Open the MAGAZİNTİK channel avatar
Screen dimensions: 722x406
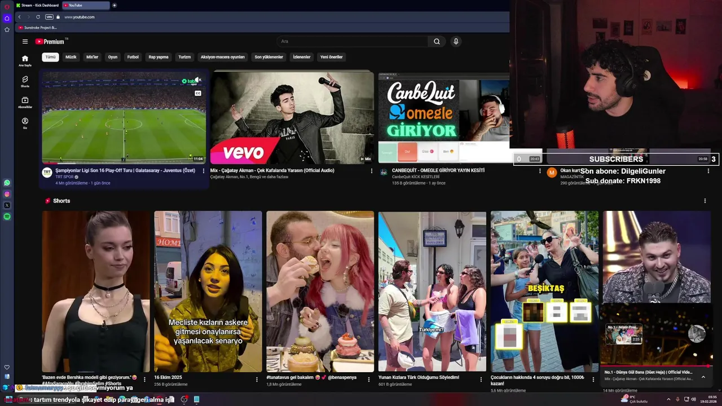click(552, 173)
